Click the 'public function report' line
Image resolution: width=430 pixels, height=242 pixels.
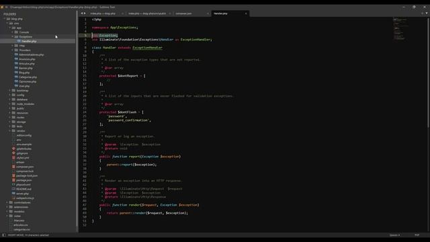(x=140, y=157)
